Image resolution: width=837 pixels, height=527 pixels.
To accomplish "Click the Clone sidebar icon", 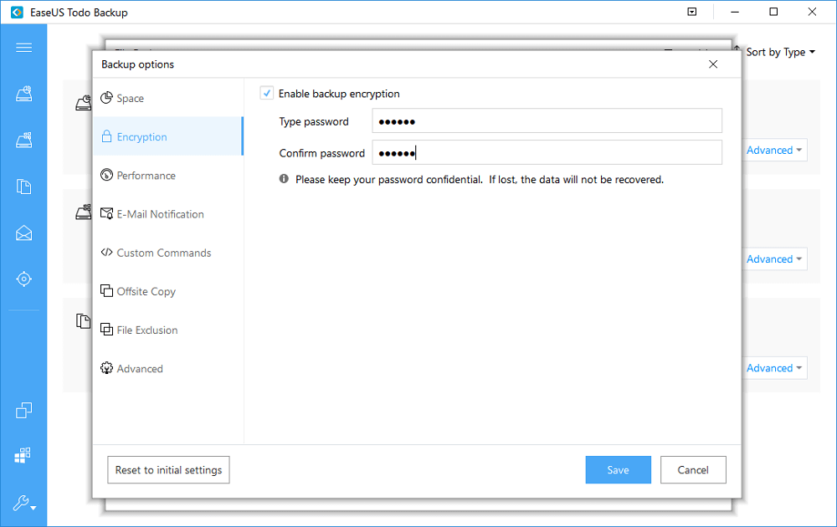I will tap(23, 410).
